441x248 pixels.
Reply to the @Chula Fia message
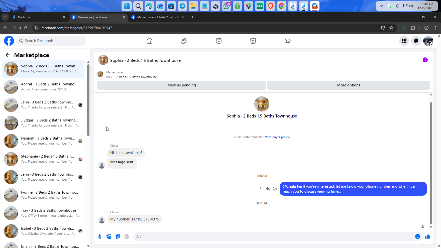coord(268,189)
